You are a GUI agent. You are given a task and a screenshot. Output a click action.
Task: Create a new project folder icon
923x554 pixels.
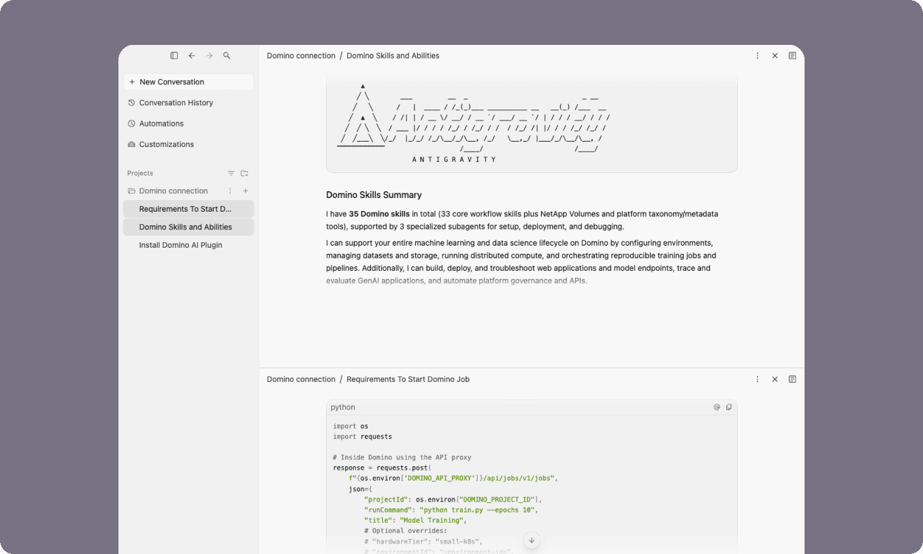tap(244, 174)
